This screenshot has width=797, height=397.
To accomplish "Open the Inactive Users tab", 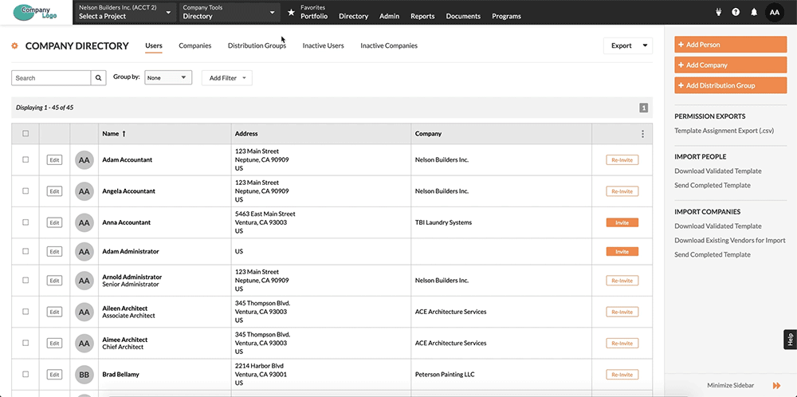I will (323, 46).
